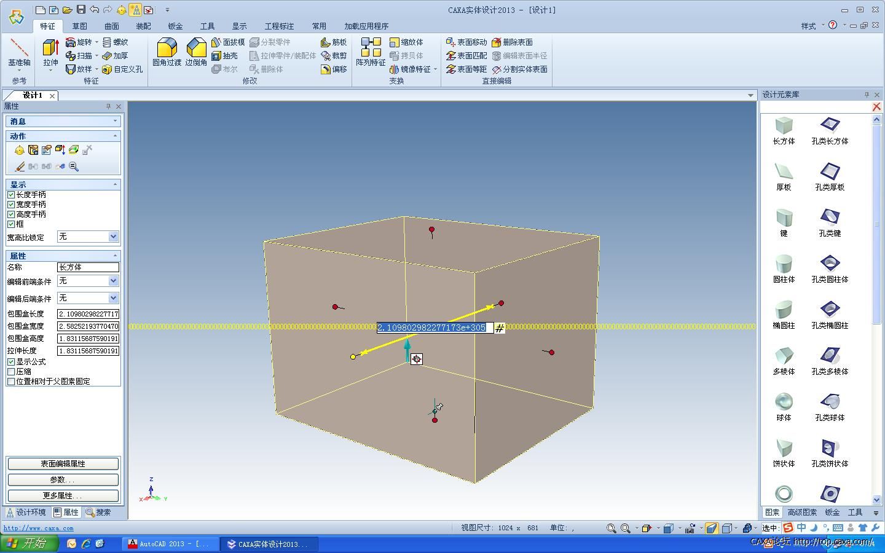
Task: Switch to the 曲面 ribbon tab
Action: coord(111,26)
